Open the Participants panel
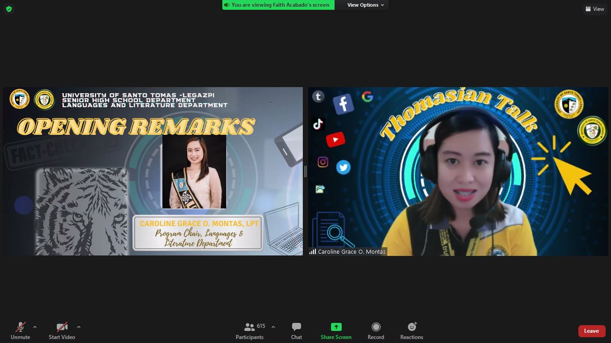 [250, 331]
